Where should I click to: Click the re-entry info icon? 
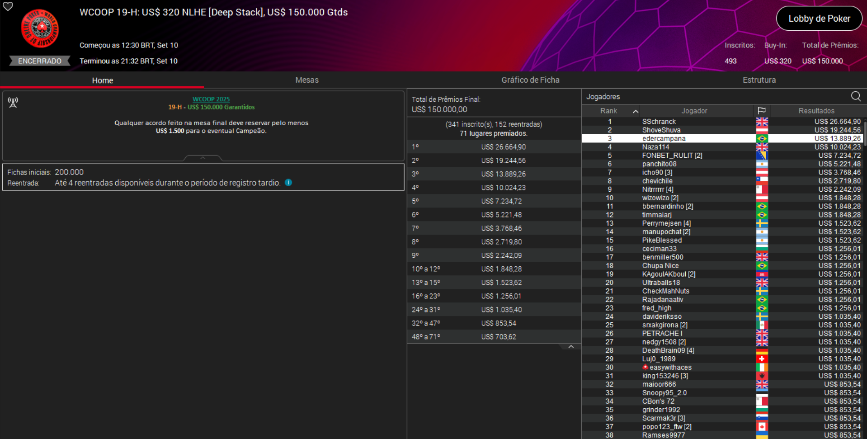(x=288, y=183)
